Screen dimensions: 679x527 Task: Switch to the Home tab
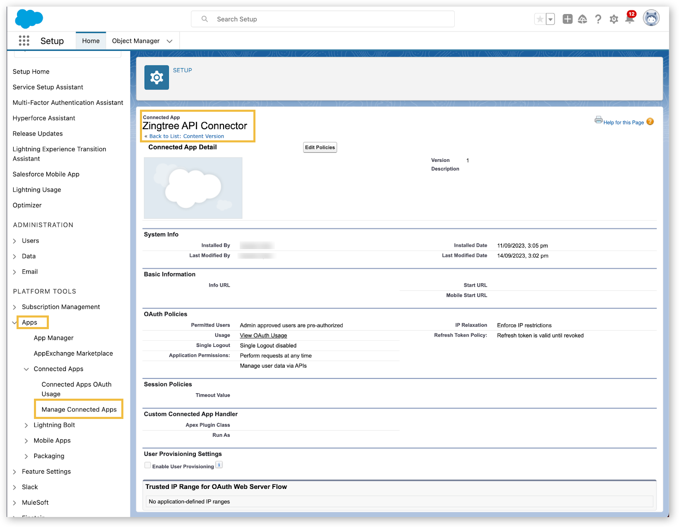click(x=91, y=41)
